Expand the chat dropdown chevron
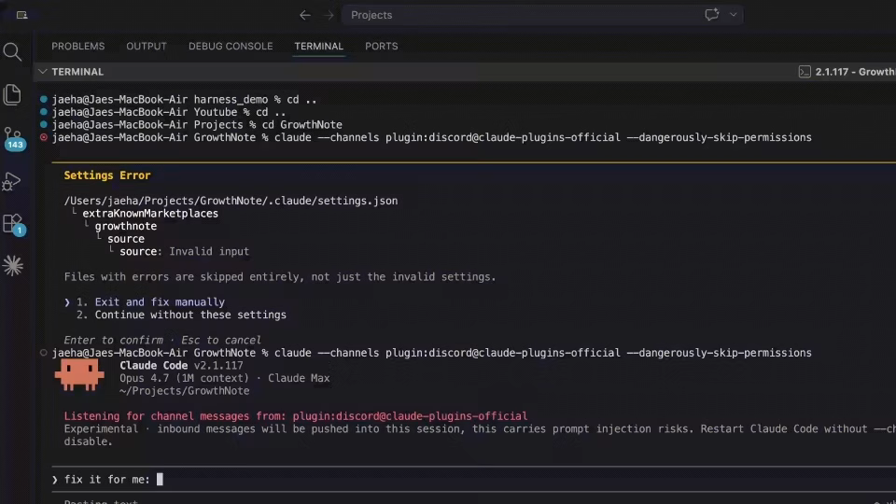Viewport: 896px width, 504px height. pyautogui.click(x=734, y=15)
